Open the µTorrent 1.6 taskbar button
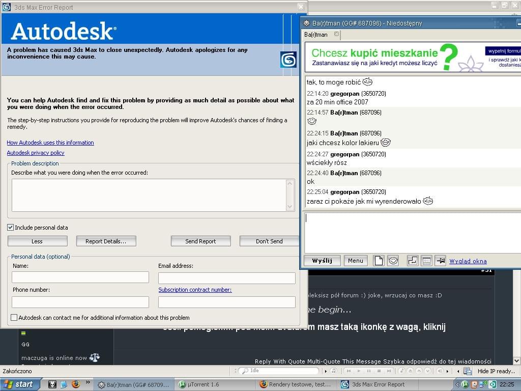 [215, 385]
